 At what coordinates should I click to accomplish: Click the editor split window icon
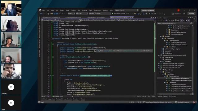click(x=155, y=20)
